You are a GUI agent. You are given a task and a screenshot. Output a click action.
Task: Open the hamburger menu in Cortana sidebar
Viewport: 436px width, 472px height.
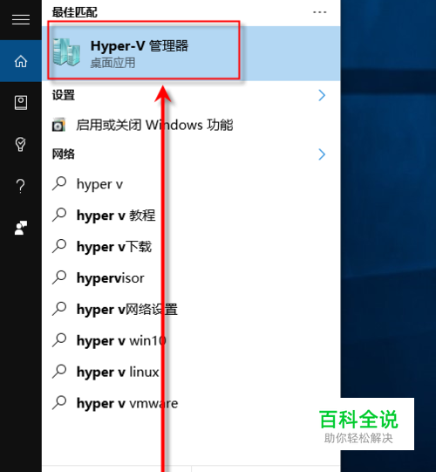coord(21,20)
